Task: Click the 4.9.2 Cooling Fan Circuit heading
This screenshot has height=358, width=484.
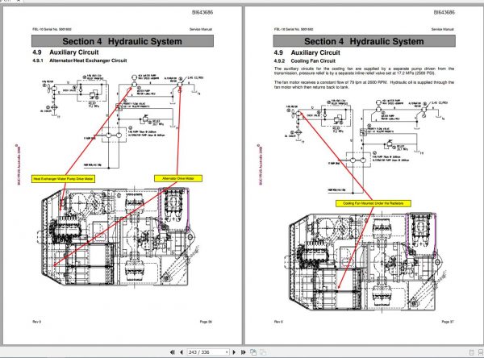Action: [x=304, y=60]
